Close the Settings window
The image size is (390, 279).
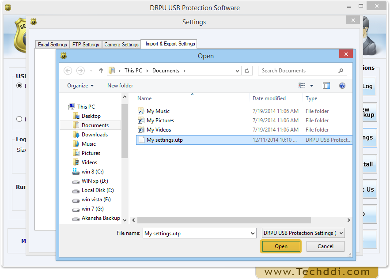coord(353,20)
